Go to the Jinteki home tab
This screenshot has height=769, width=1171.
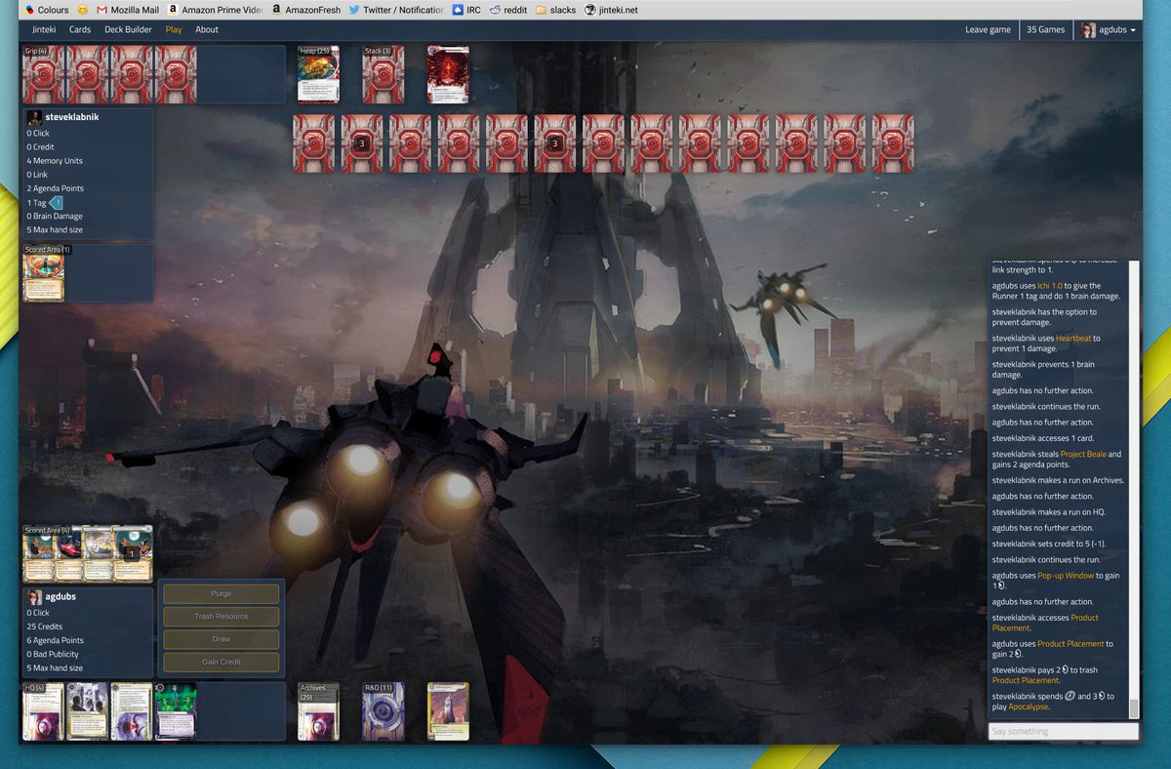[43, 29]
